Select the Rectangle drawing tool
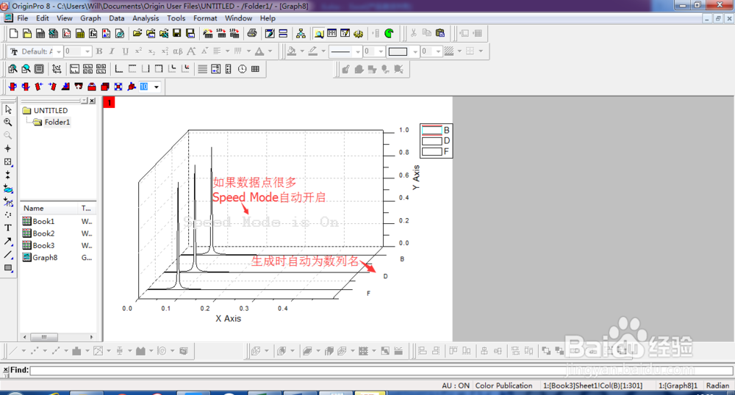The image size is (735, 395). coord(8,268)
